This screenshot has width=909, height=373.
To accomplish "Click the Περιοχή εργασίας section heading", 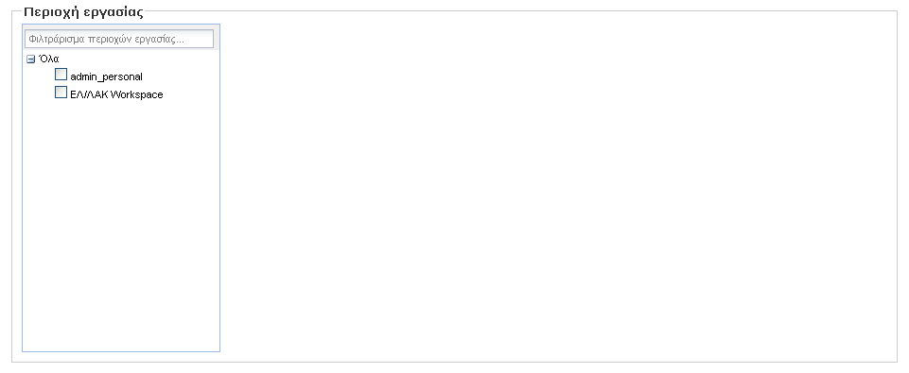I will (x=83, y=11).
